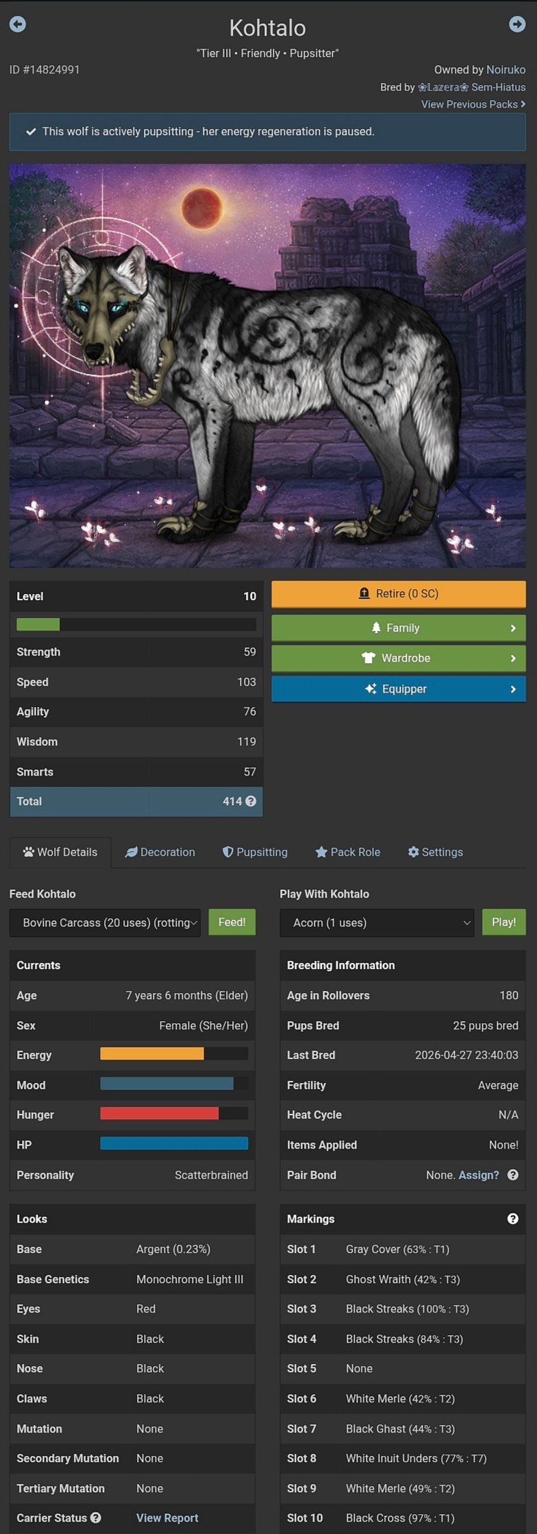Open the Wardrobe button

point(399,658)
